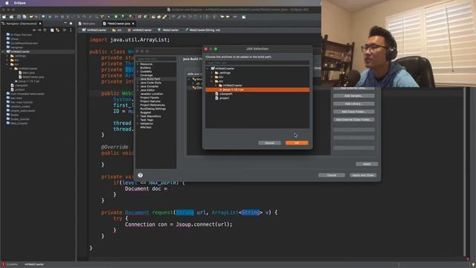
Task: Collapse the mlWebCrawler project in Navigator
Action: [3, 51]
